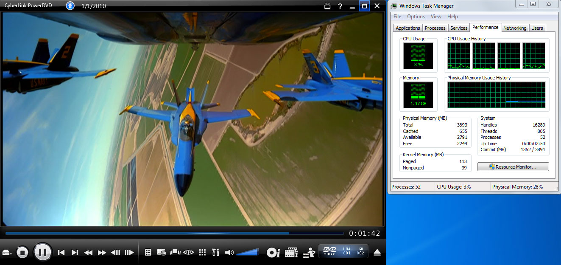Open Resource Monitor
The height and width of the screenshot is (265, 561).
[x=513, y=167]
